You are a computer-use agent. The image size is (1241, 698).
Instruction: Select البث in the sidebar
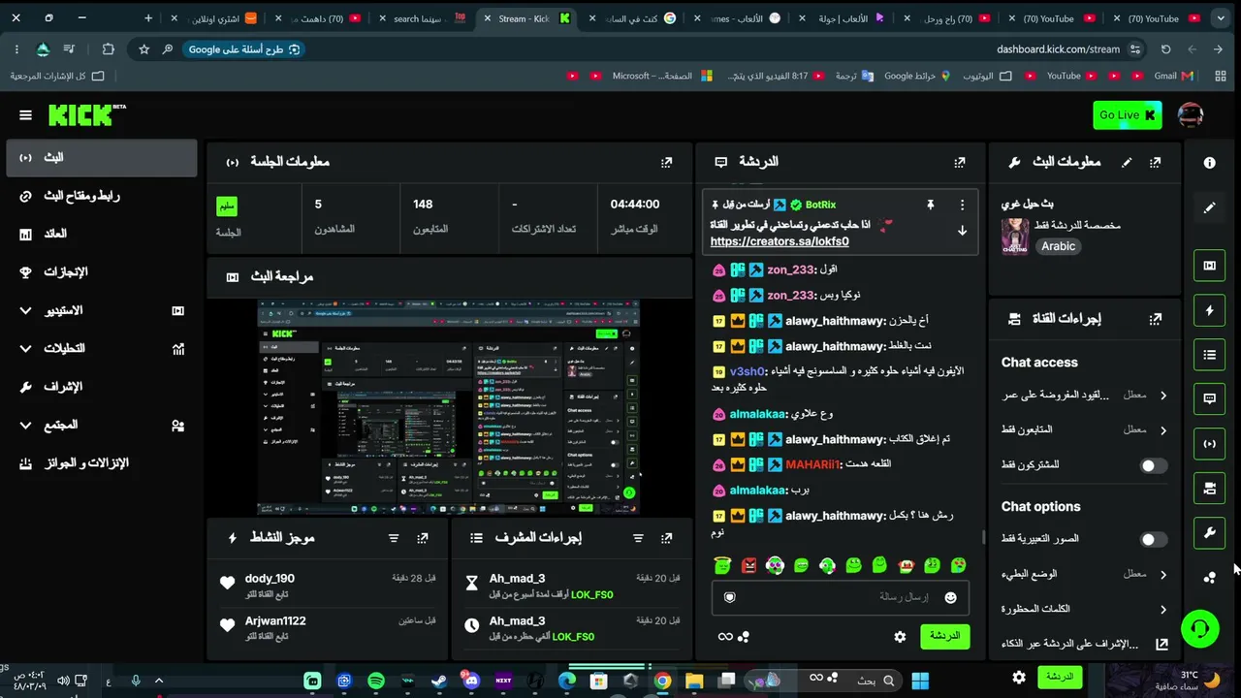point(101,157)
